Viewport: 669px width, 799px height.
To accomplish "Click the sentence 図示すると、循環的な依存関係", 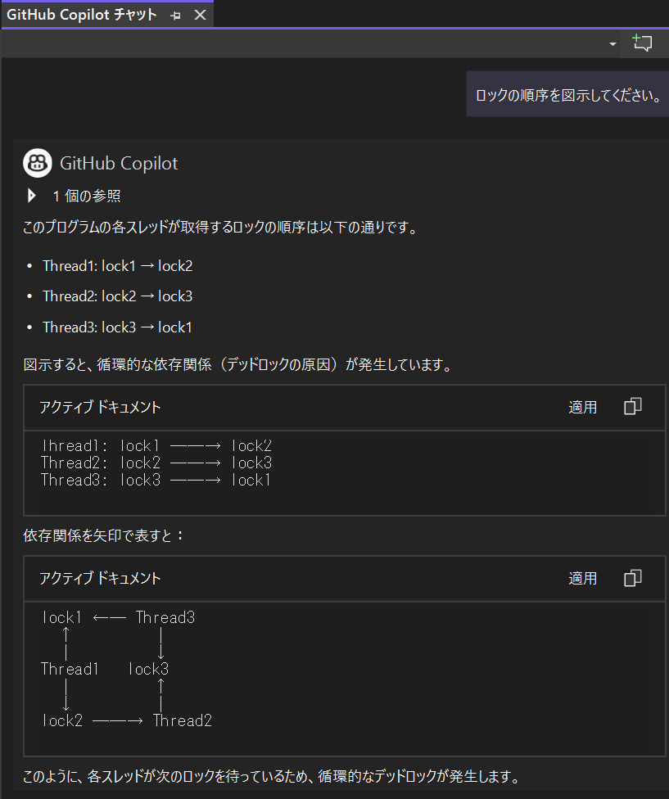I will tap(237, 365).
